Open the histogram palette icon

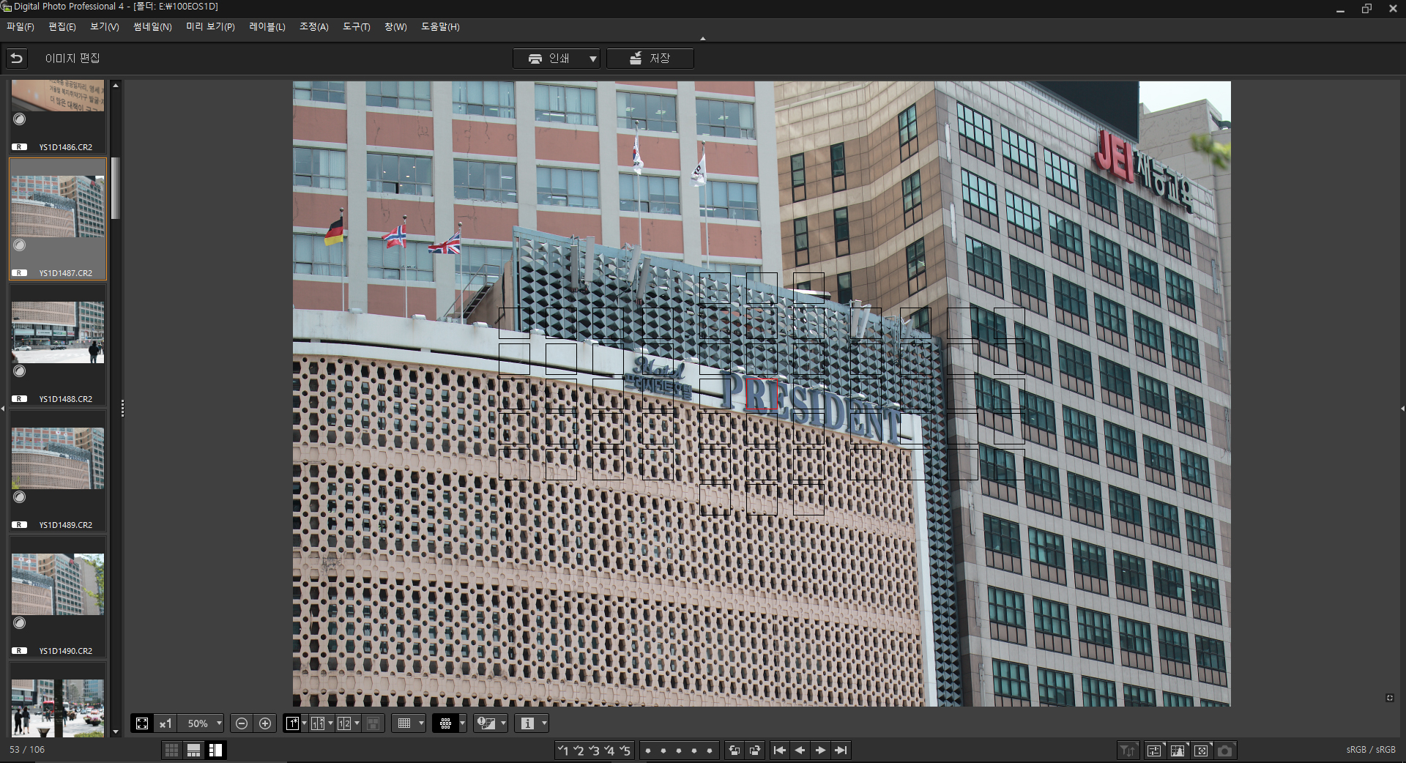1178,750
